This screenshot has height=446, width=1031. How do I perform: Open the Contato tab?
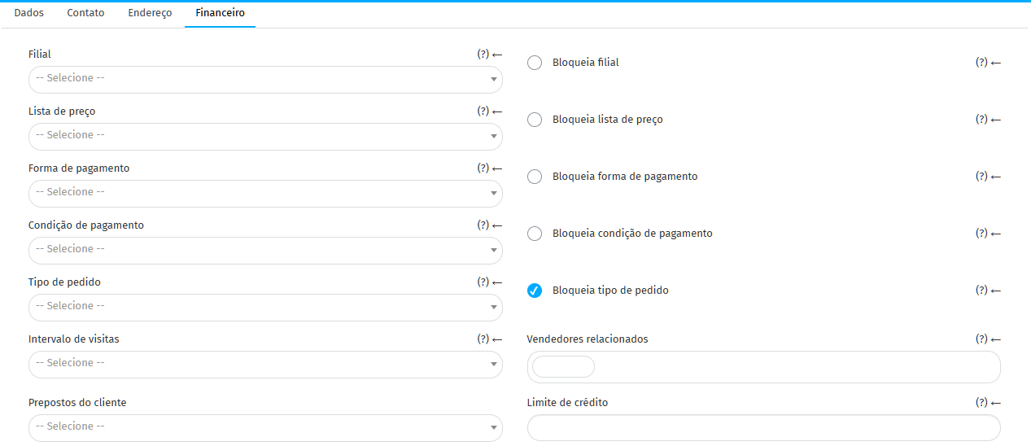[85, 14]
